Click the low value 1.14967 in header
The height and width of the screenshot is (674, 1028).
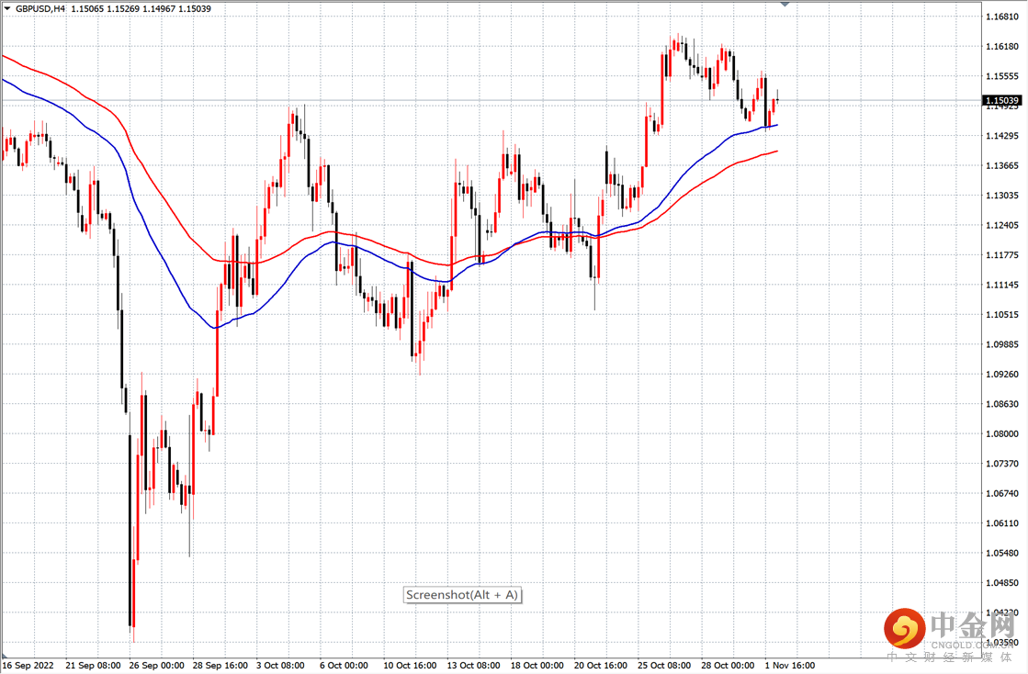[x=159, y=9]
